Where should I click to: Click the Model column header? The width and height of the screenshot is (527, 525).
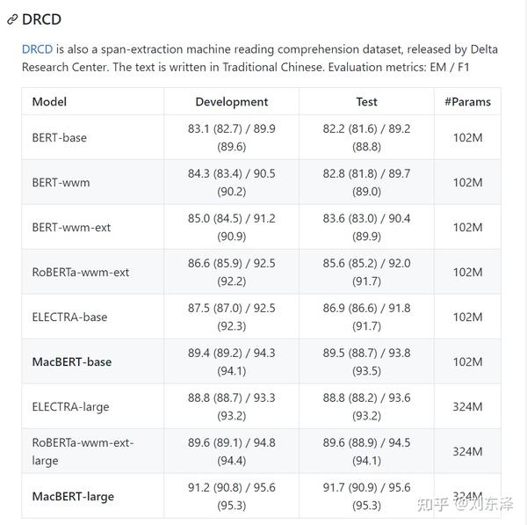coord(49,101)
